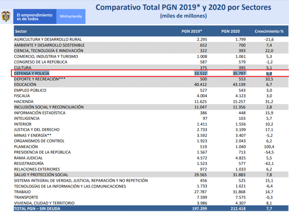Click the 33.522 value for Defensa y Policía
Viewport: 289px width, 212px height.
(x=200, y=73)
